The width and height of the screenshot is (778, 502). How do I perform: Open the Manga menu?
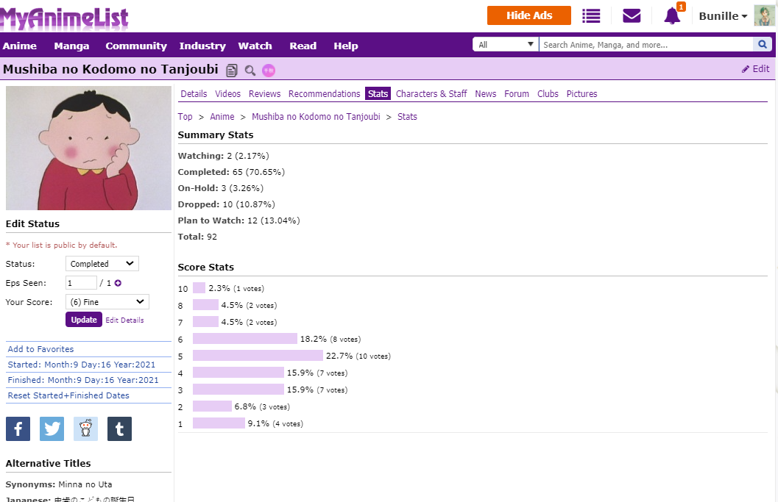coord(71,46)
